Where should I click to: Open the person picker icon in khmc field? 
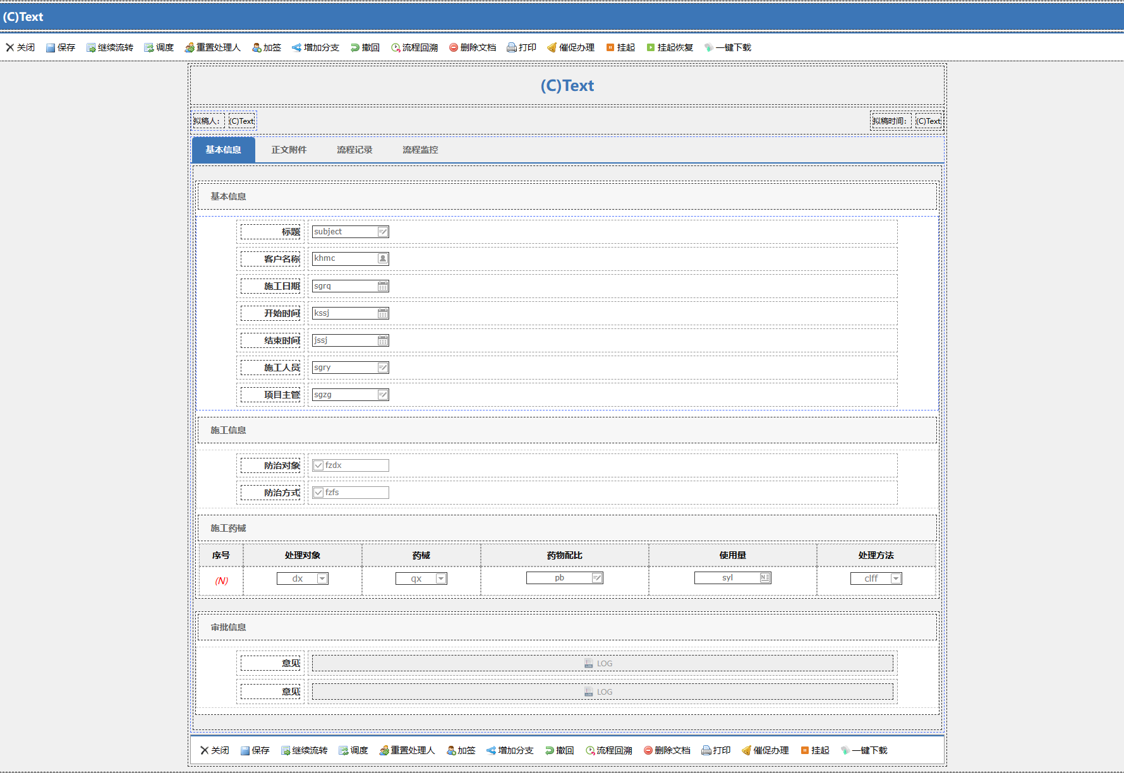[383, 258]
